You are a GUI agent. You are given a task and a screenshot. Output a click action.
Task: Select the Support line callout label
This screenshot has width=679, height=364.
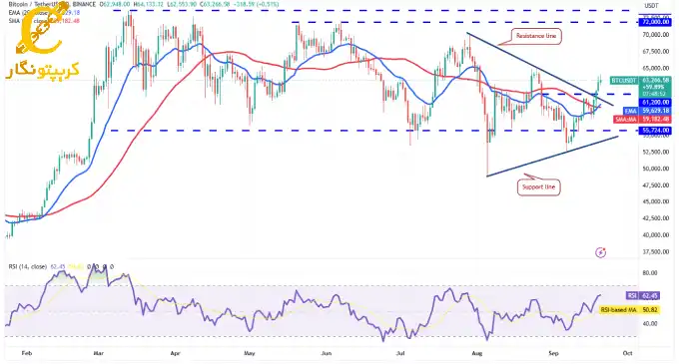coord(538,187)
